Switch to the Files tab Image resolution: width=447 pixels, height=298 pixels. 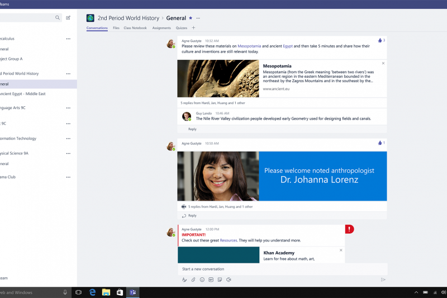(x=116, y=27)
